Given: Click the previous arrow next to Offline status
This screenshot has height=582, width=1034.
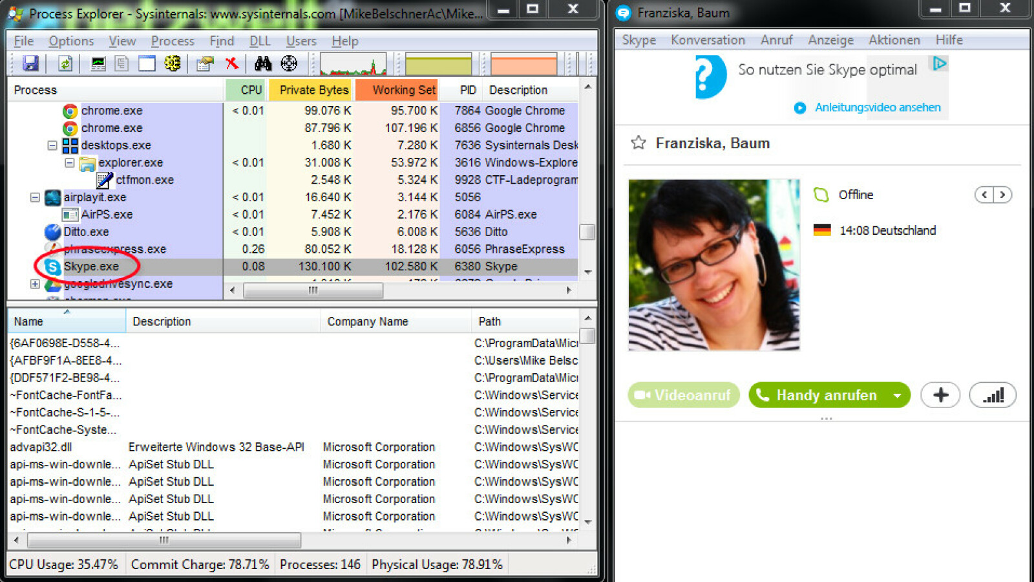Looking at the screenshot, I should [984, 195].
